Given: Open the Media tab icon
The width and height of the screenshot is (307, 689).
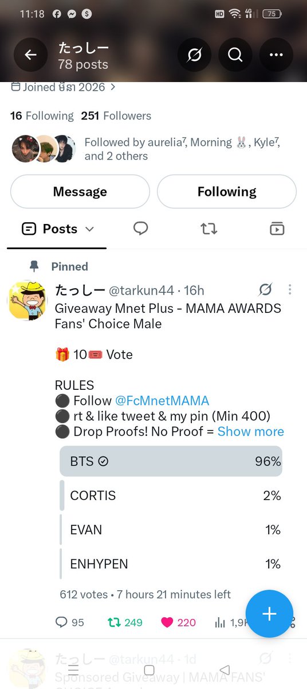Looking at the screenshot, I should click(277, 229).
